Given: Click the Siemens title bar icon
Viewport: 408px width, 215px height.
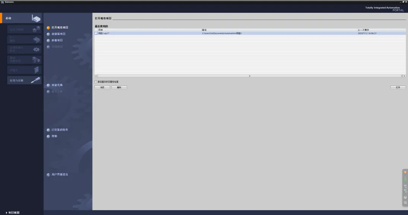Looking at the screenshot, I should 2,2.
